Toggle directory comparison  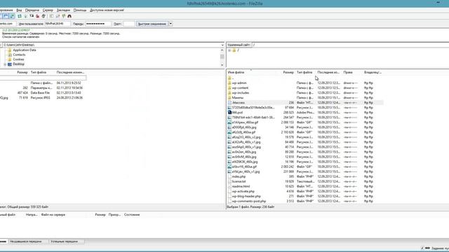(x=58, y=16)
